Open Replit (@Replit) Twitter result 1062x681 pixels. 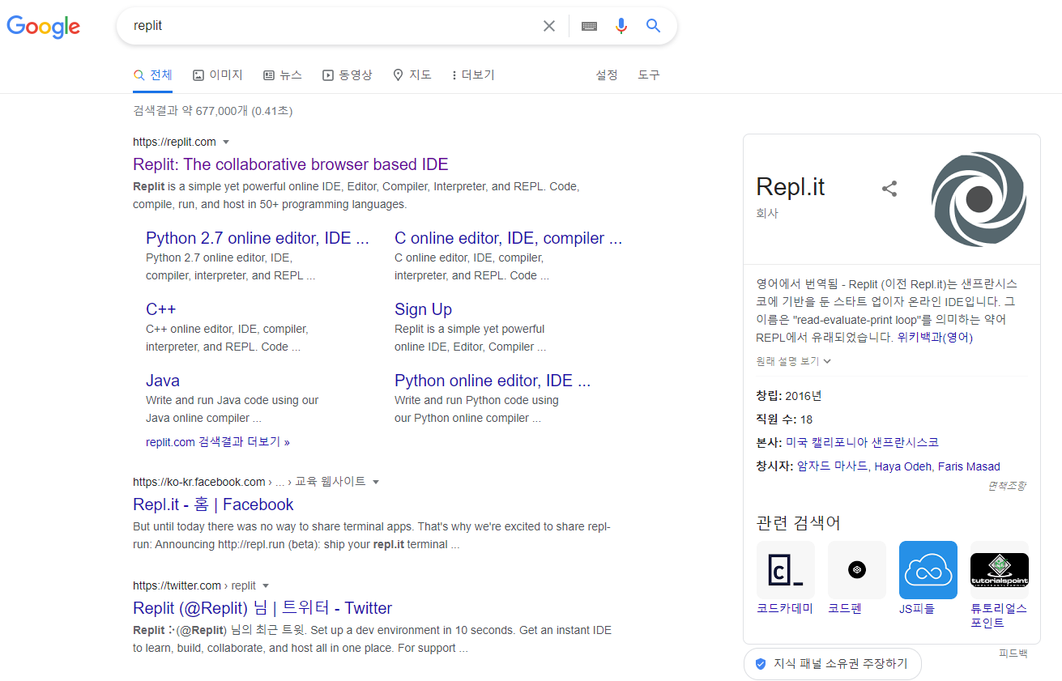pos(262,608)
